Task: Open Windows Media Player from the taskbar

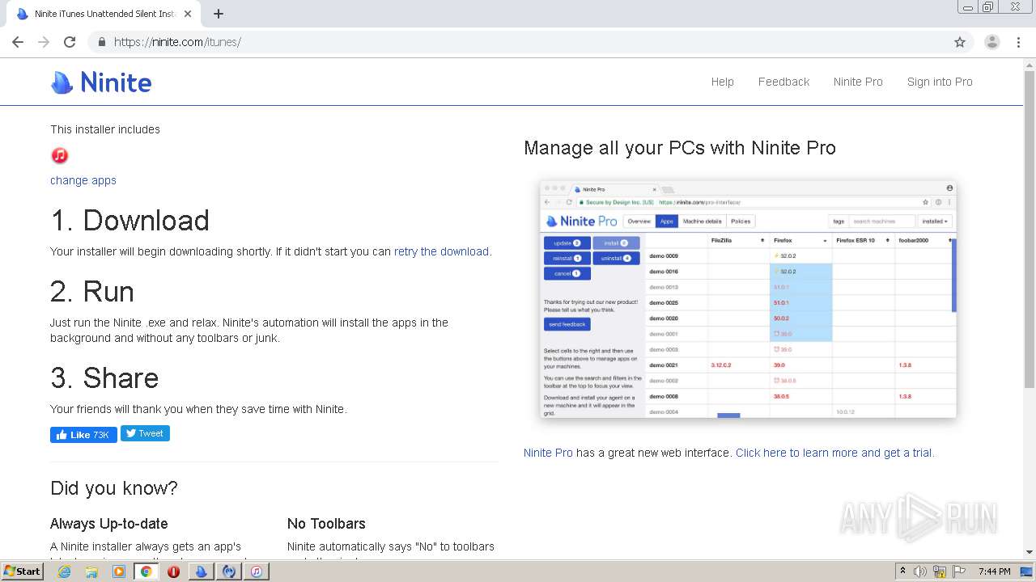Action: (x=119, y=571)
